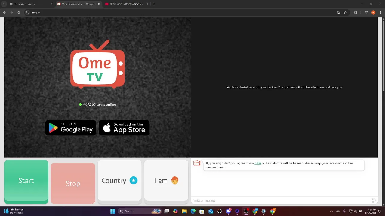Open Task View on the taskbar

(x=167, y=211)
